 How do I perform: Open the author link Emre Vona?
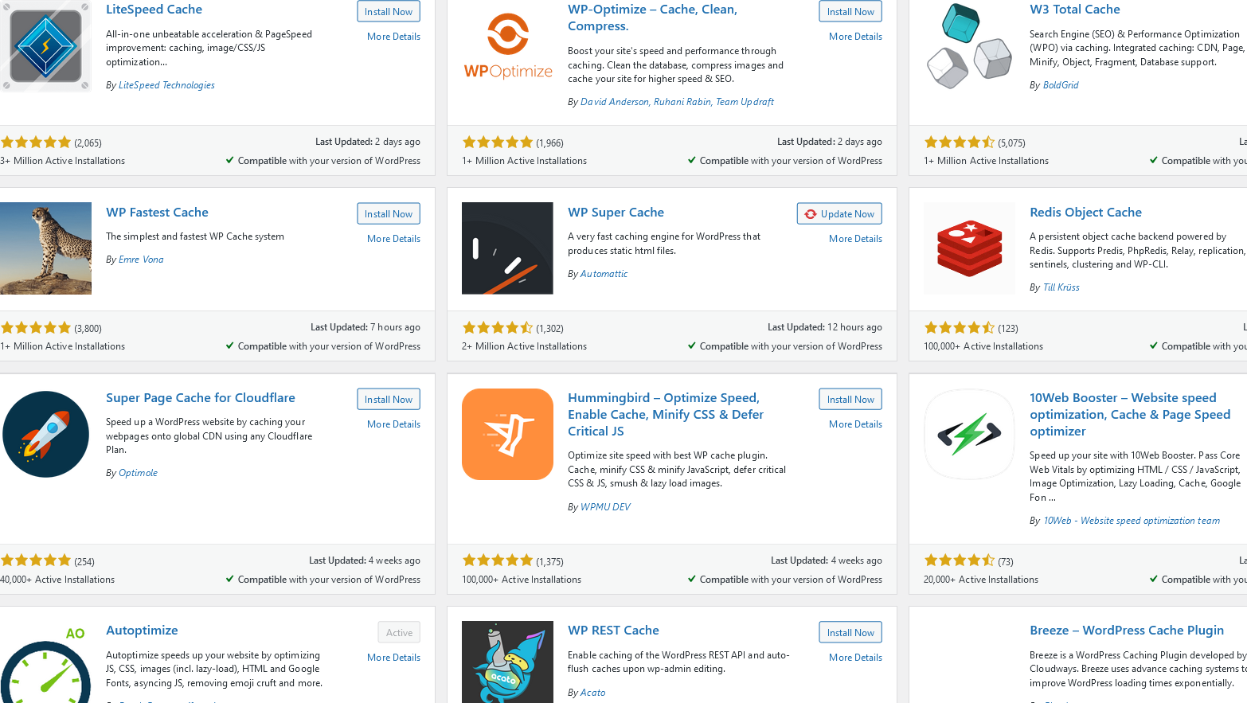pos(141,259)
